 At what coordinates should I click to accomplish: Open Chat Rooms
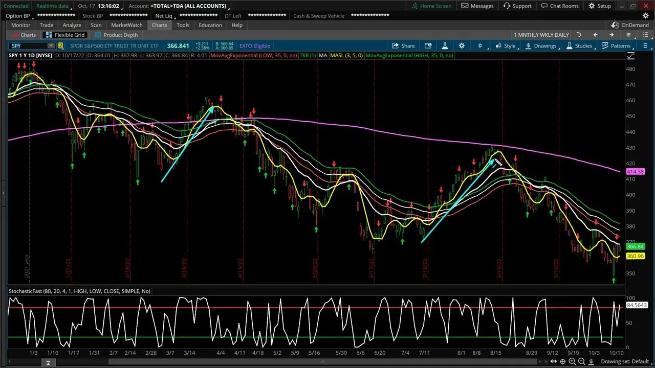click(x=559, y=6)
